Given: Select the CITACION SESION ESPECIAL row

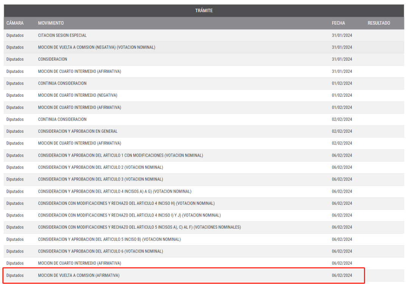Looking at the screenshot, I should coord(62,35).
